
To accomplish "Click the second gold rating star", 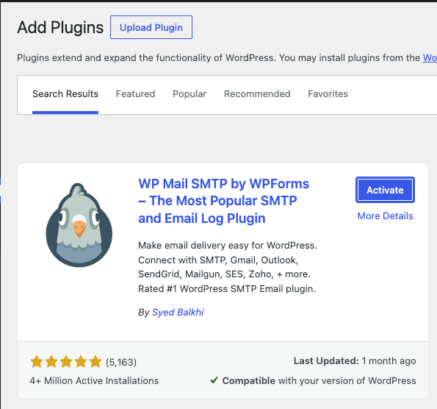I will pyautogui.click(x=51, y=361).
